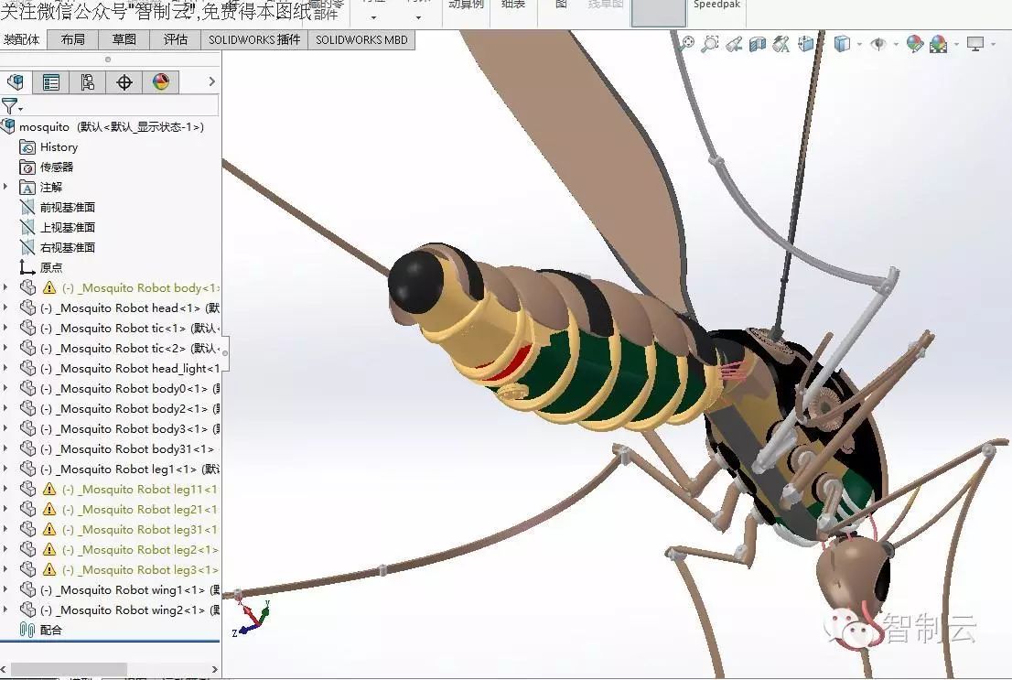The image size is (1012, 680).
Task: Select the History folder in tree
Action: coord(49,147)
